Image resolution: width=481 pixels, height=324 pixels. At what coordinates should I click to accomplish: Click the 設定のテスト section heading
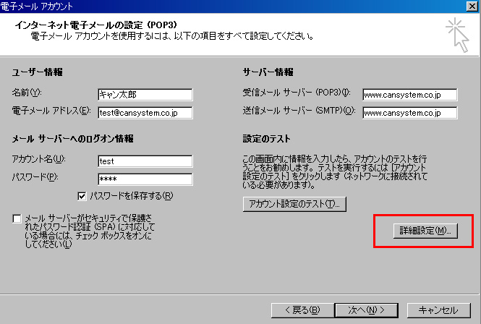[266, 139]
